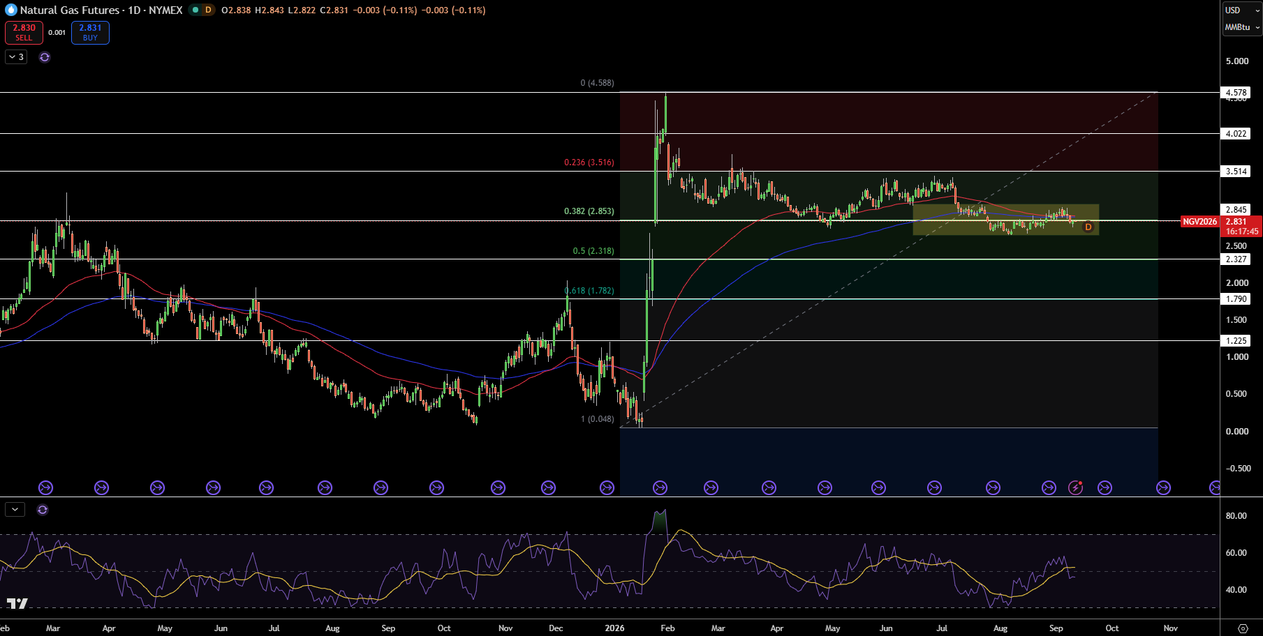Click the first contract roll marker before March
This screenshot has height=636, width=1263.
[45, 487]
